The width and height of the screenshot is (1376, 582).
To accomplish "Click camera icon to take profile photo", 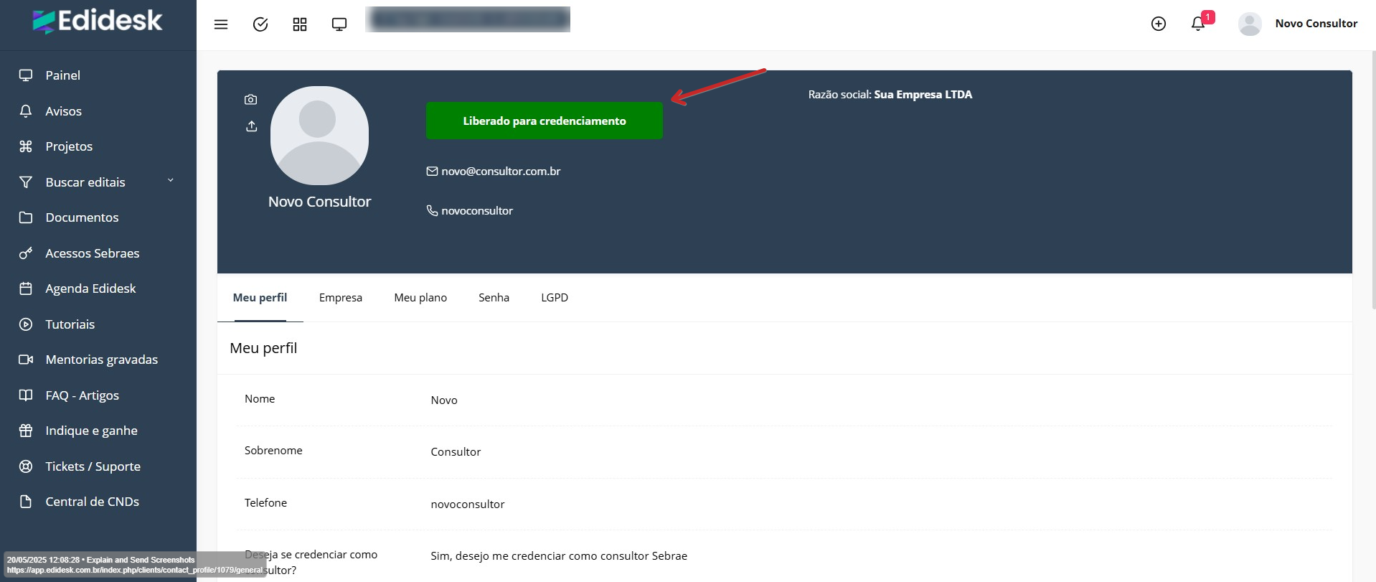I will click(250, 100).
